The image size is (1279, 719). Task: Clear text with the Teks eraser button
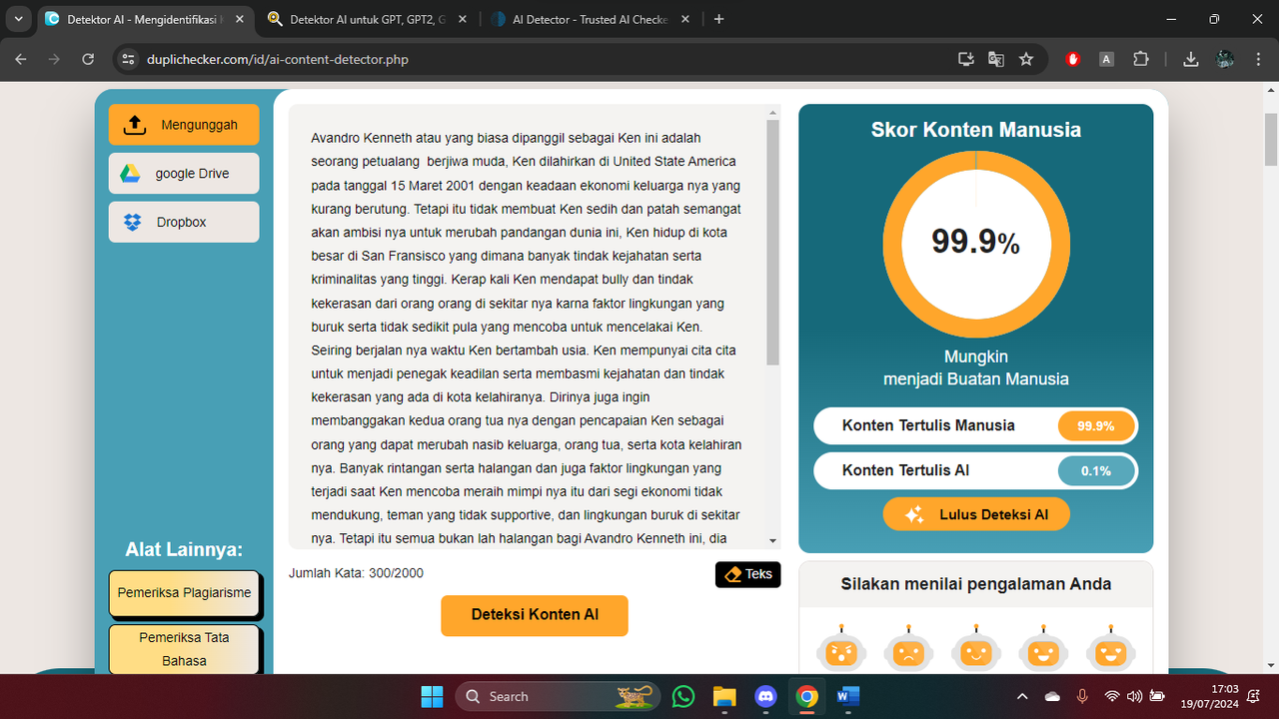748,574
